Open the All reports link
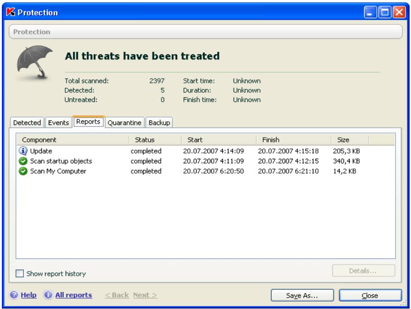 pos(74,295)
